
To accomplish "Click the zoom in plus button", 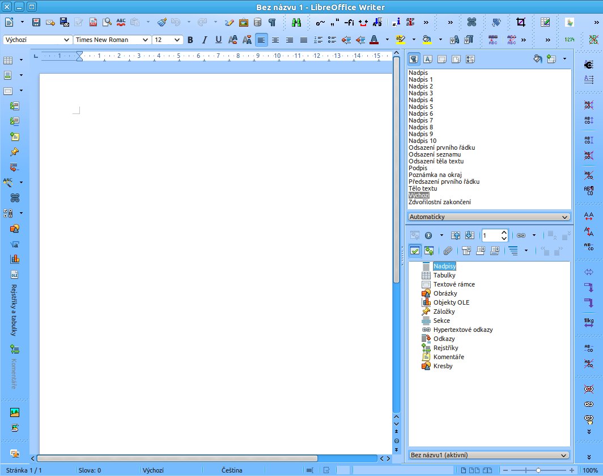I will [x=572, y=470].
